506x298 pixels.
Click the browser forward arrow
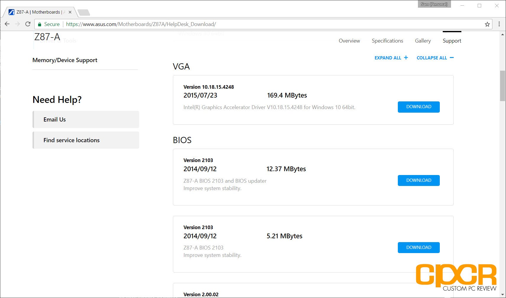[x=17, y=24]
